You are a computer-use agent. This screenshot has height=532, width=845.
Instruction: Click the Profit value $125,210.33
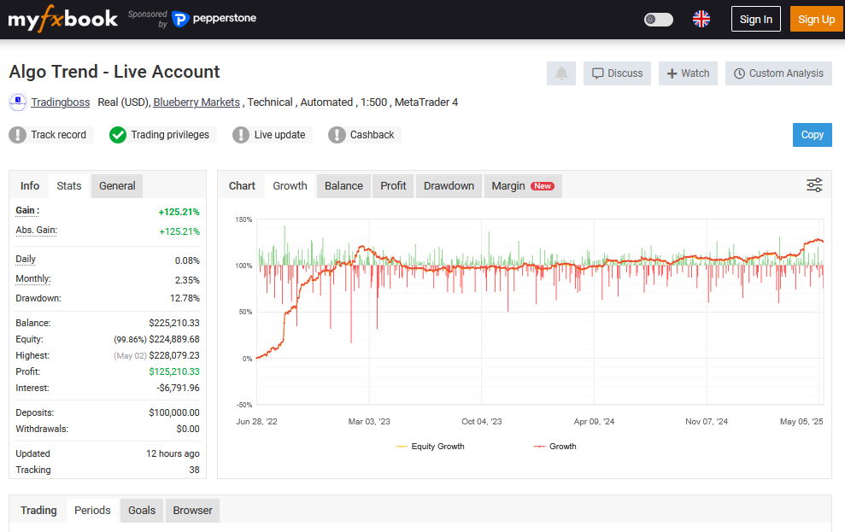174,371
